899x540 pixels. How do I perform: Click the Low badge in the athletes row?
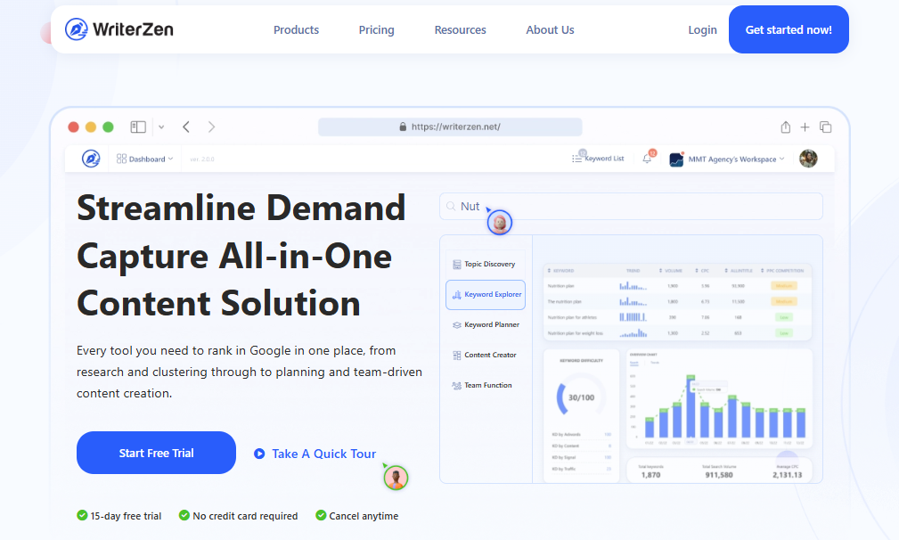(784, 317)
